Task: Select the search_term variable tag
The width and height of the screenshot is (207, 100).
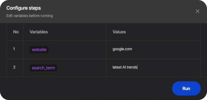Action: (x=43, y=68)
